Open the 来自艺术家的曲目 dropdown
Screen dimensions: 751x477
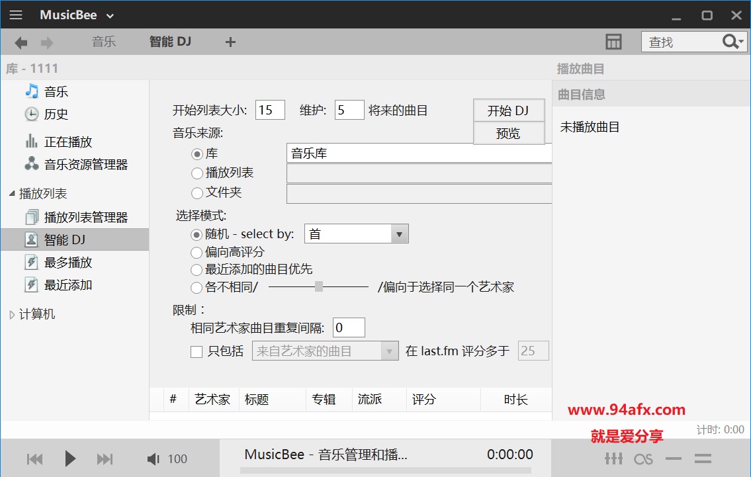click(x=325, y=351)
